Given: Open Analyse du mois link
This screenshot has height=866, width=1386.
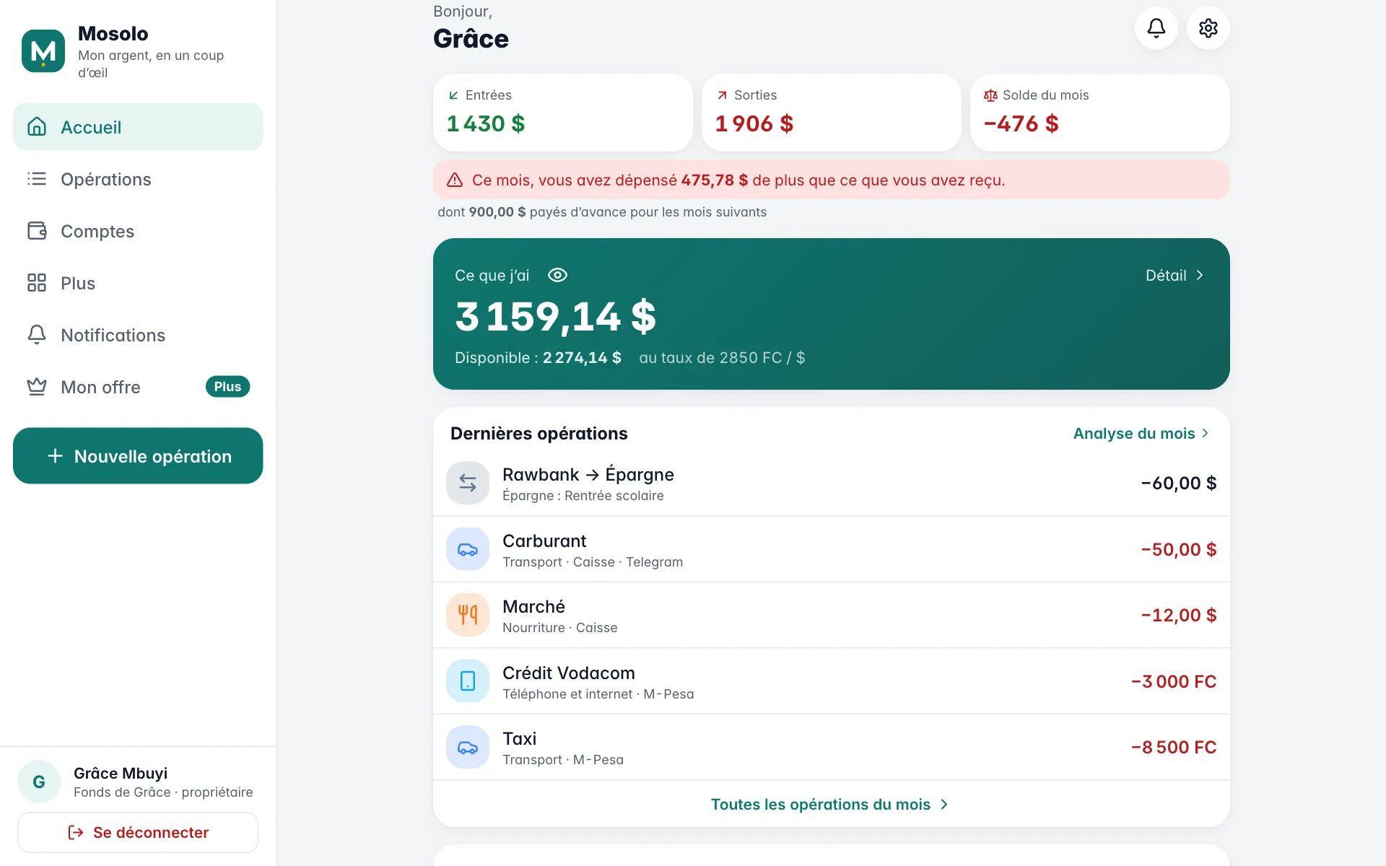Looking at the screenshot, I should 1141,433.
